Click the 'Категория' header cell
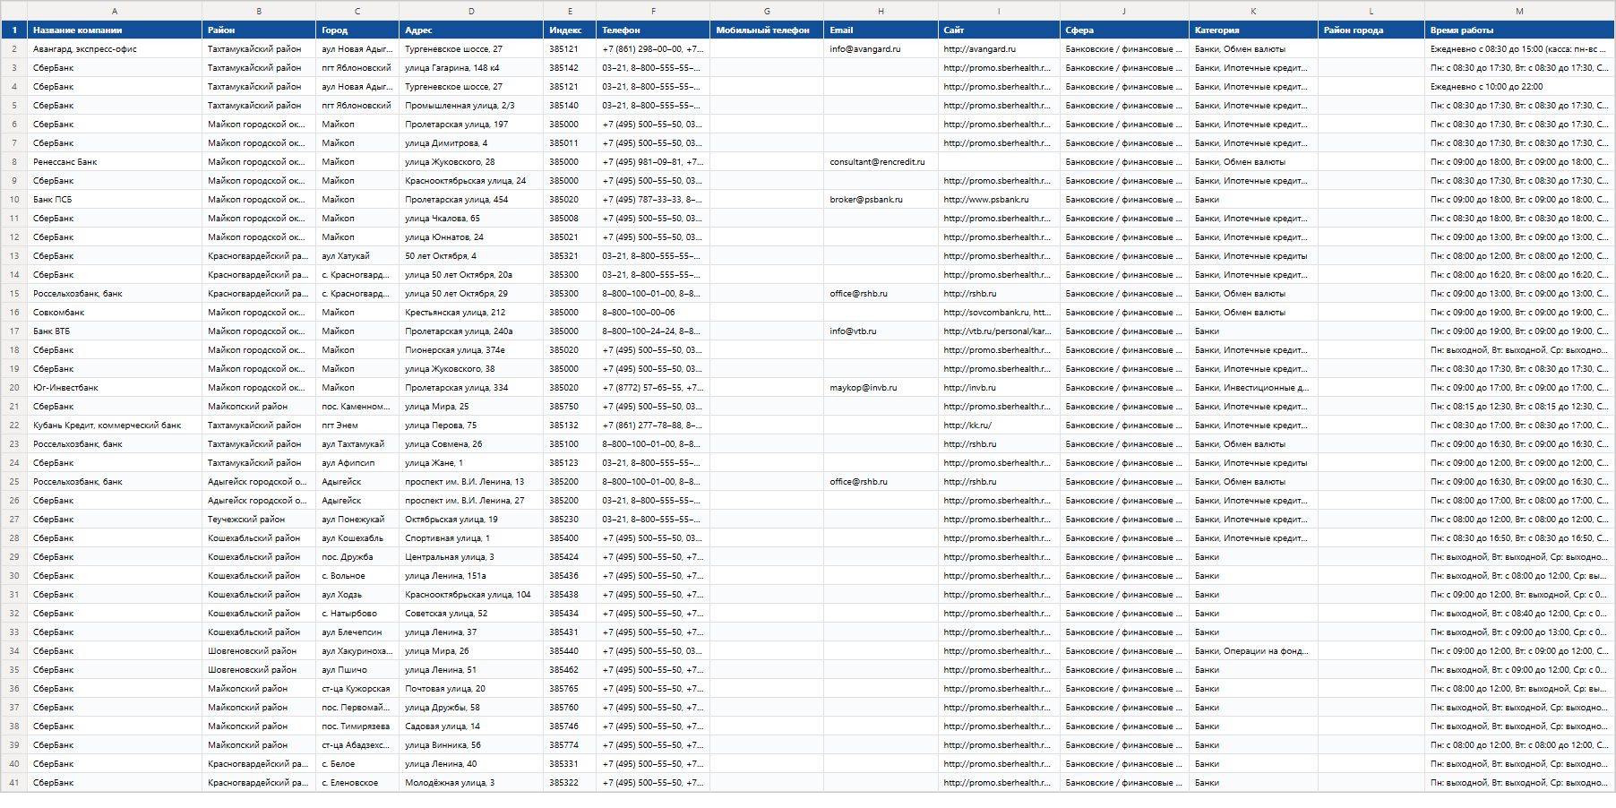1616x808 pixels. [x=1253, y=30]
